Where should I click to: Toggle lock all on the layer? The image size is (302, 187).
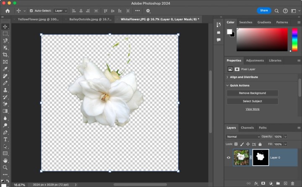(x=260, y=144)
